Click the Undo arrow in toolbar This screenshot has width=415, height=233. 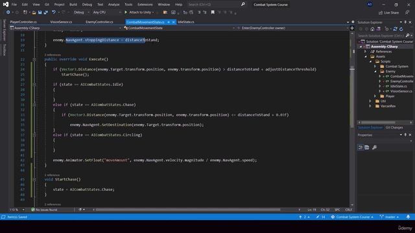[x=54, y=12]
